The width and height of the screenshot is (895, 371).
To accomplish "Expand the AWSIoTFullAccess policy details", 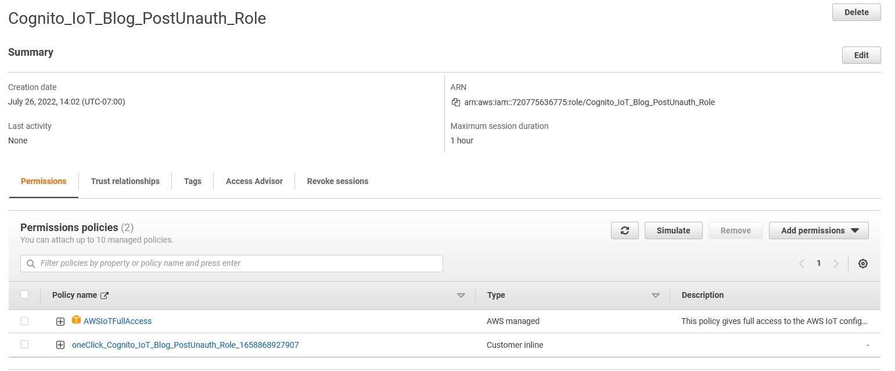I will [x=60, y=322].
